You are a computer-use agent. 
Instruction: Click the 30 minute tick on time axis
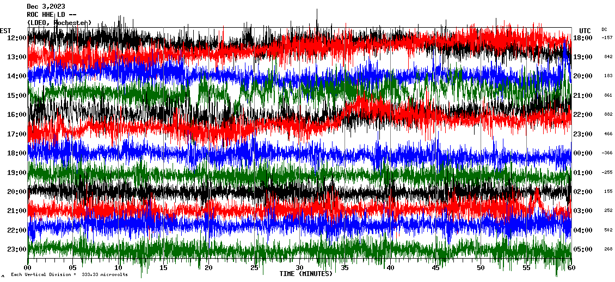pos(299,267)
